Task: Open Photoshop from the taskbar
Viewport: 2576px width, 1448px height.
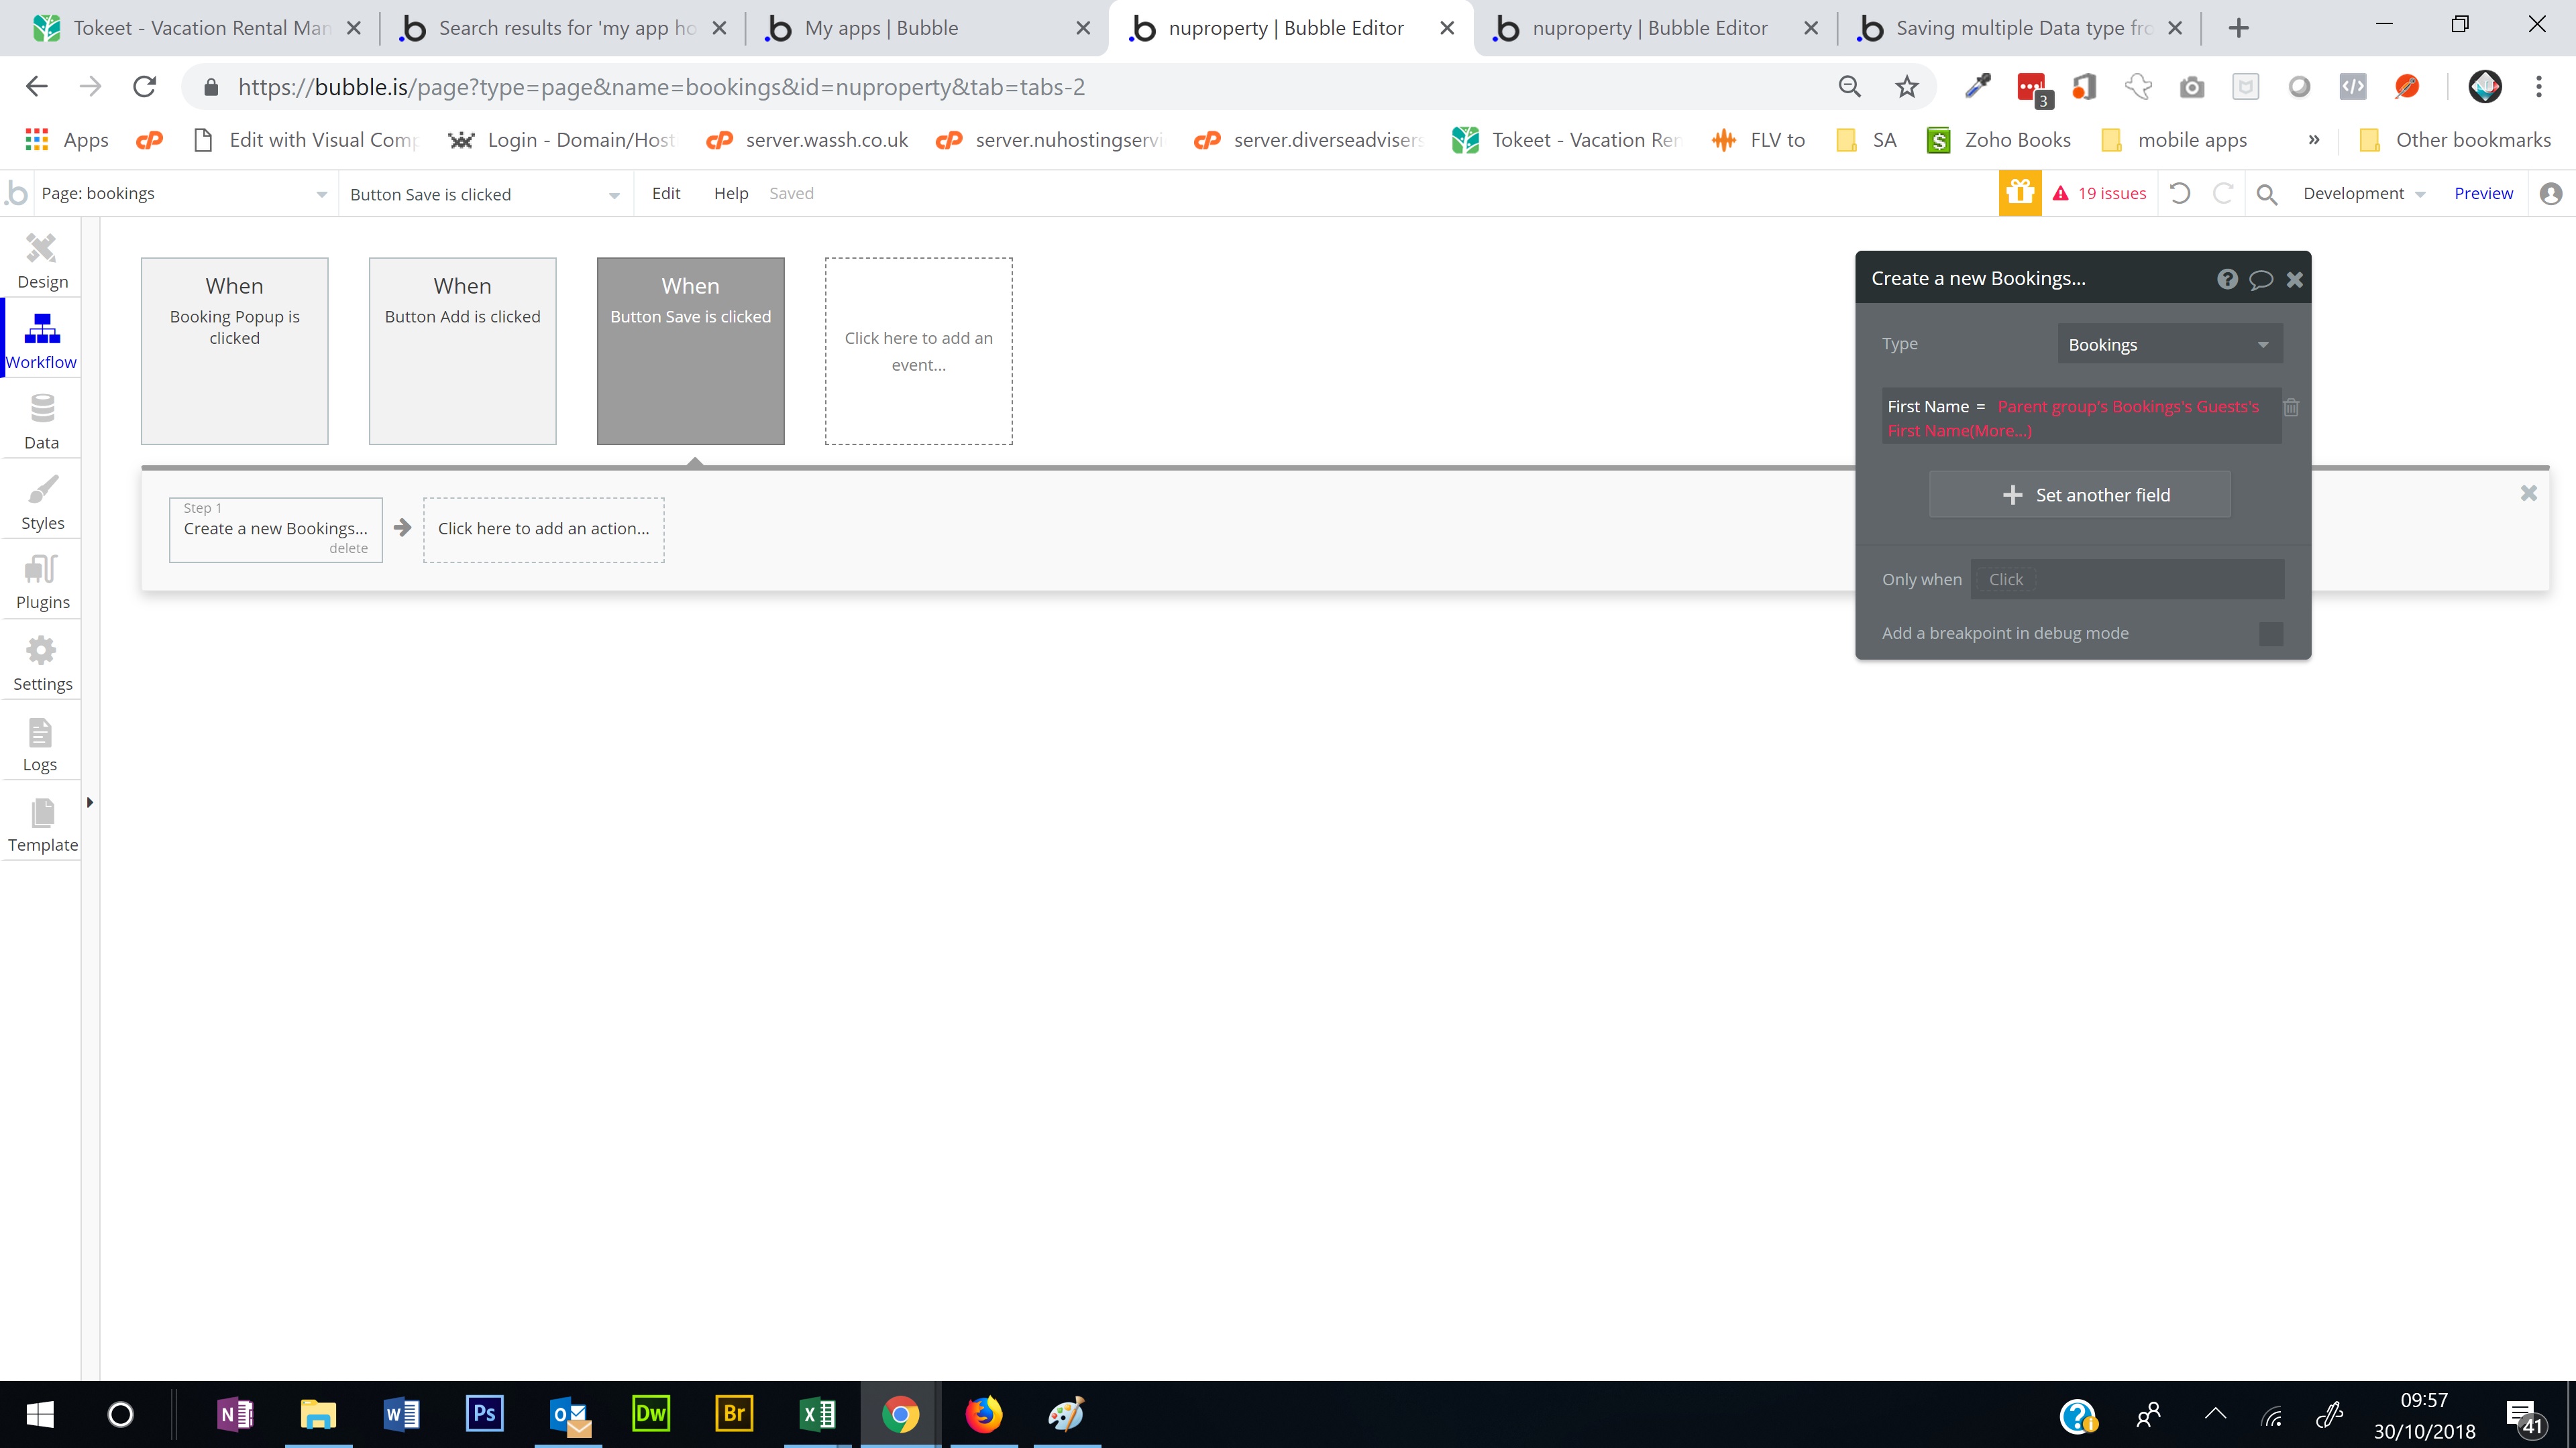Action: click(x=484, y=1414)
